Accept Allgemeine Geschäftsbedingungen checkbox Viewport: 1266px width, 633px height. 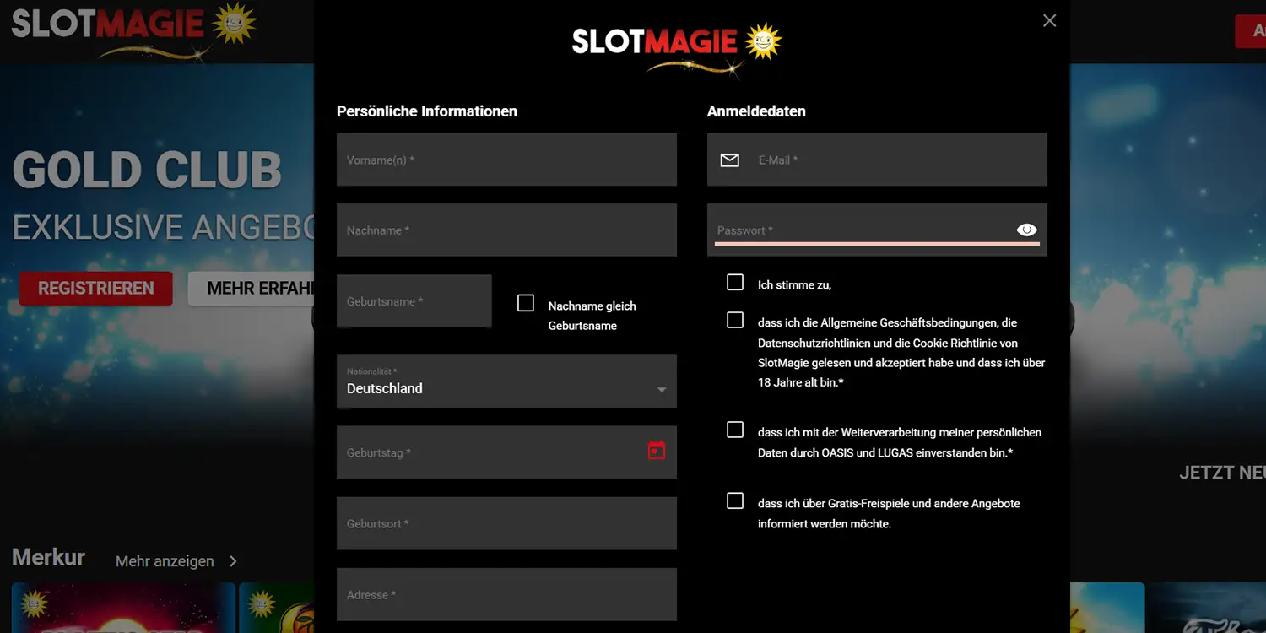(735, 320)
